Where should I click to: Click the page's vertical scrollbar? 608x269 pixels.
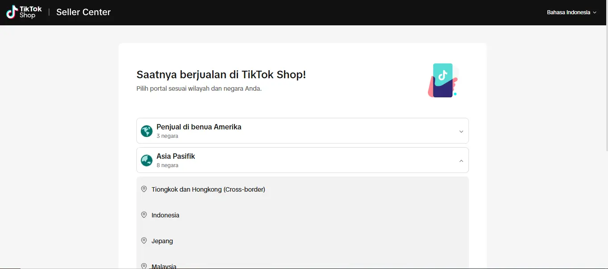606,89
